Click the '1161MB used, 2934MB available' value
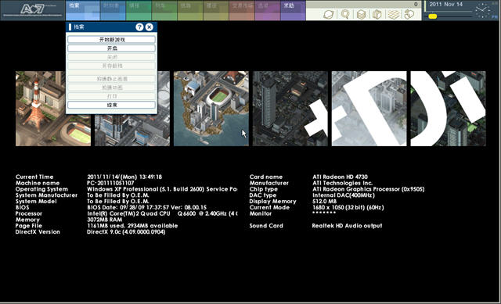501x304 pixels. pyautogui.click(x=132, y=226)
